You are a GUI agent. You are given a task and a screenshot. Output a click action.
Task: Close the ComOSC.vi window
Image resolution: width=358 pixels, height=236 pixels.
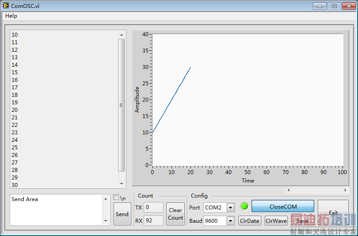click(349, 6)
